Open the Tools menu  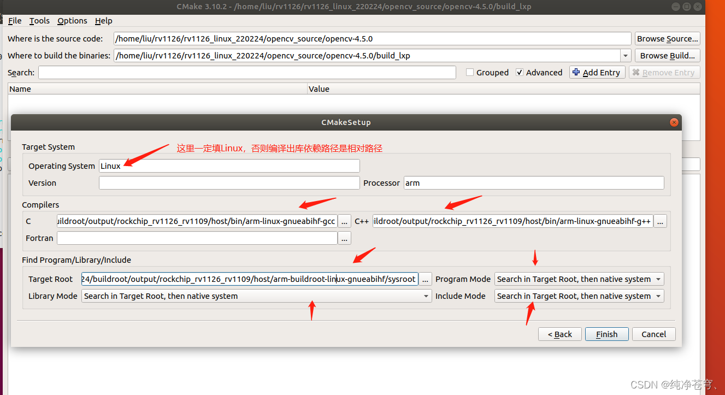[x=39, y=21]
